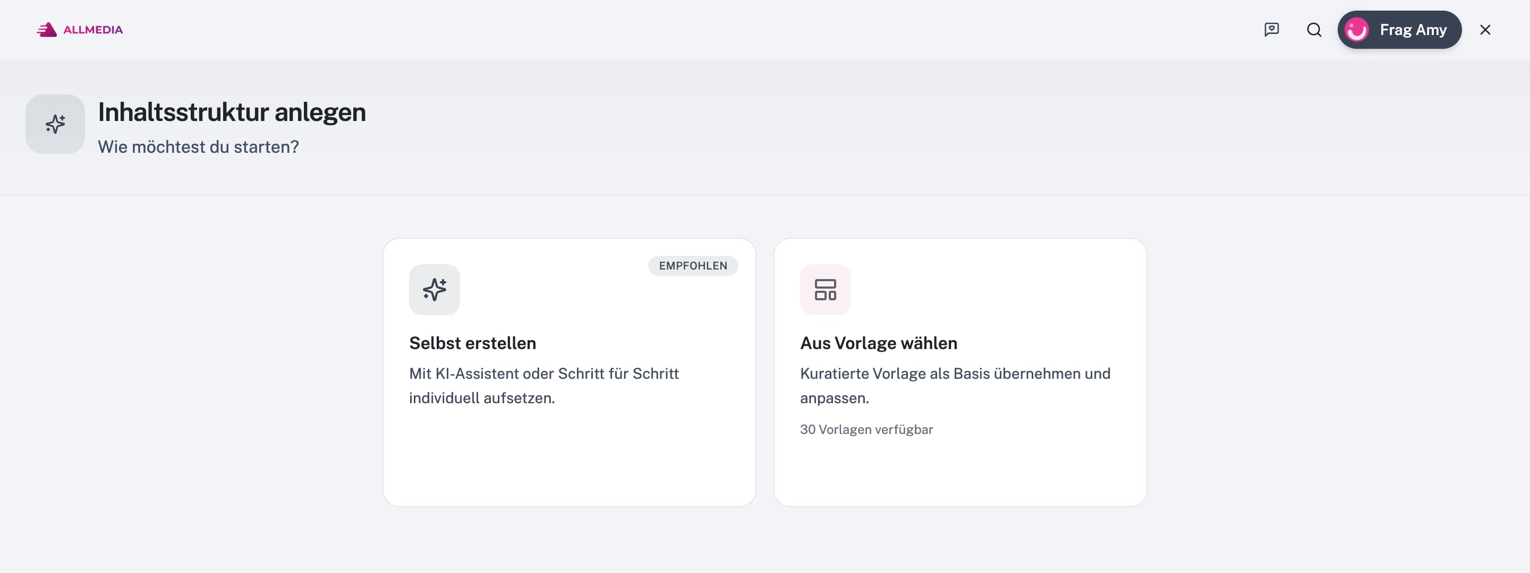The width and height of the screenshot is (1530, 573).
Task: Choose the Selbst erstellen card title
Action: 472,343
